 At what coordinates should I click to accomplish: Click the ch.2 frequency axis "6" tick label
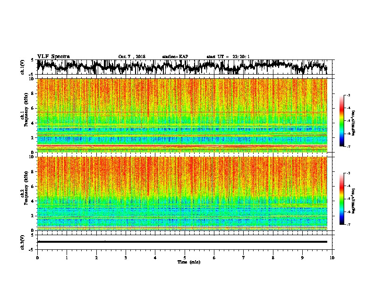pyautogui.click(x=33, y=187)
